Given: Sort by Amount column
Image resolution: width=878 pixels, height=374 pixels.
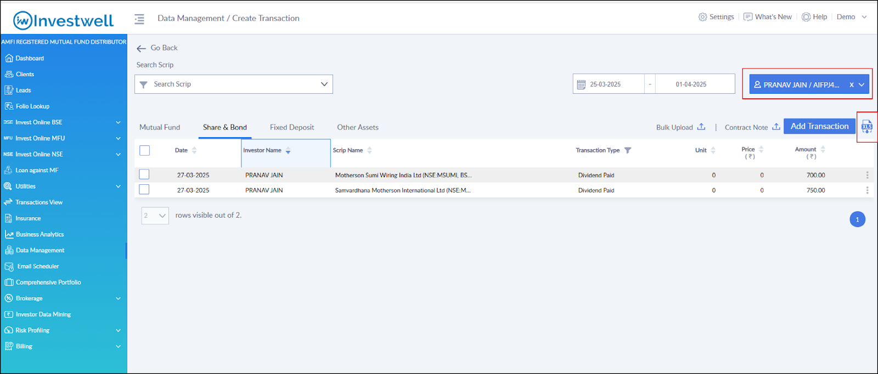Looking at the screenshot, I should point(823,149).
